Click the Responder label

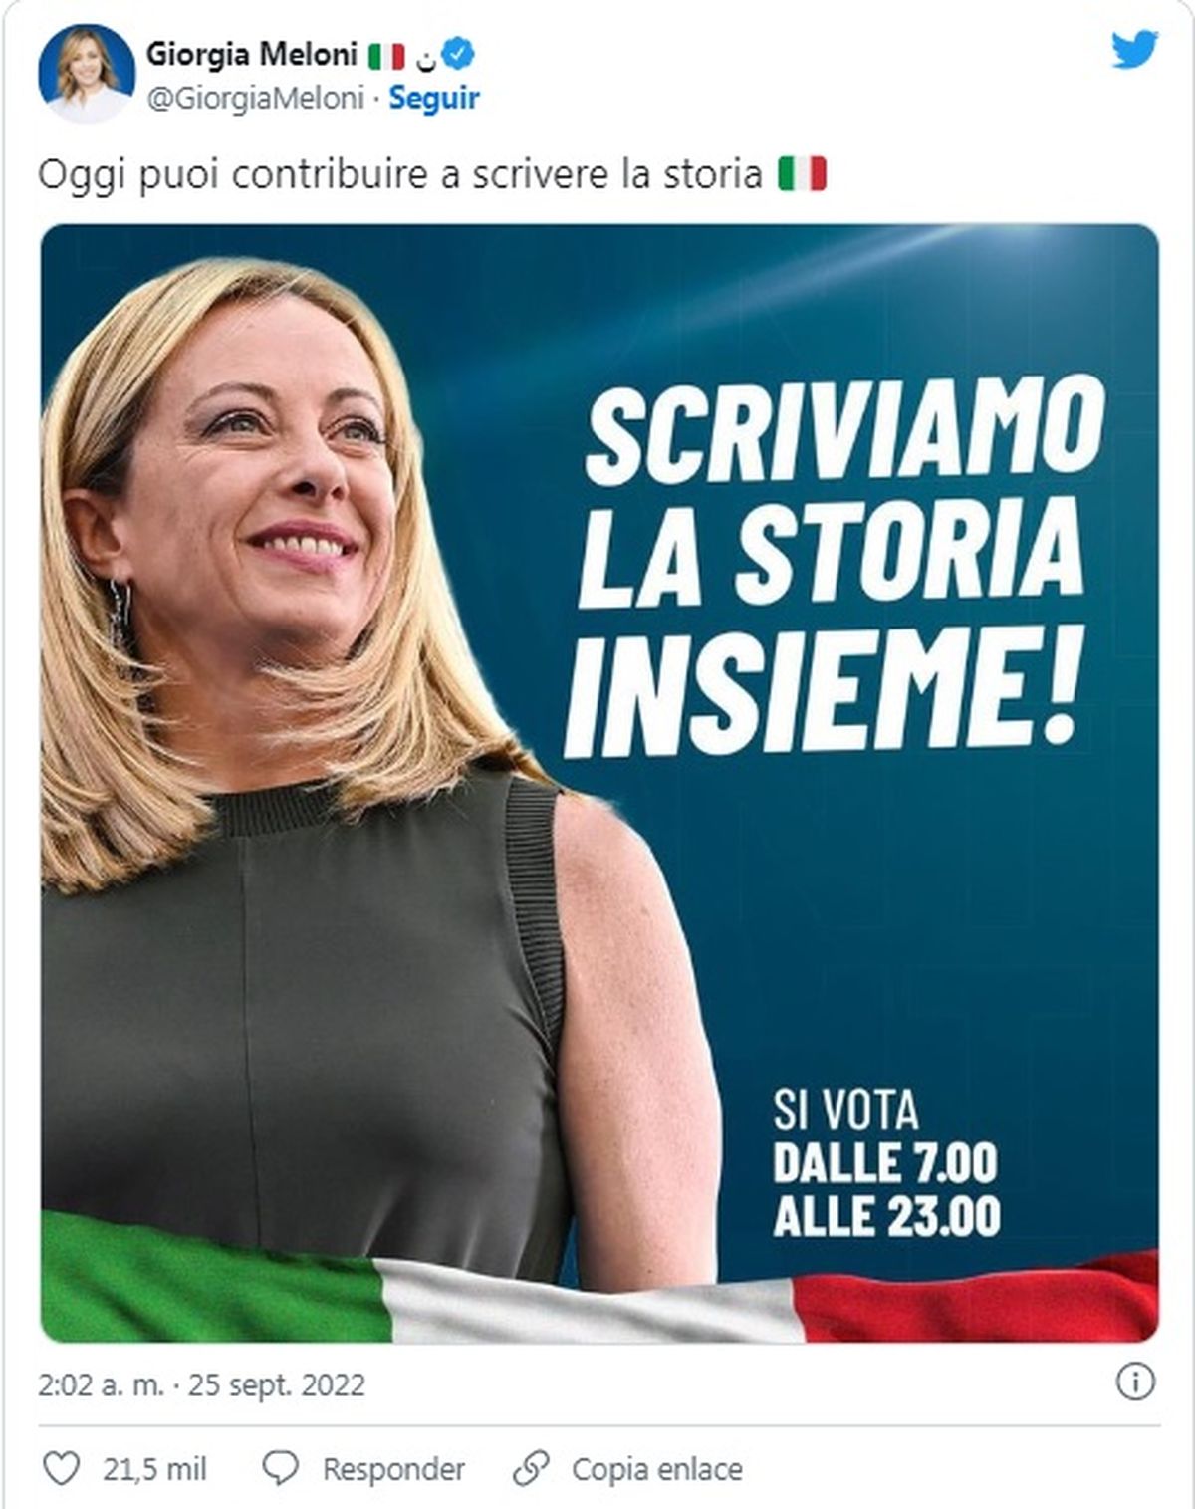point(394,1469)
